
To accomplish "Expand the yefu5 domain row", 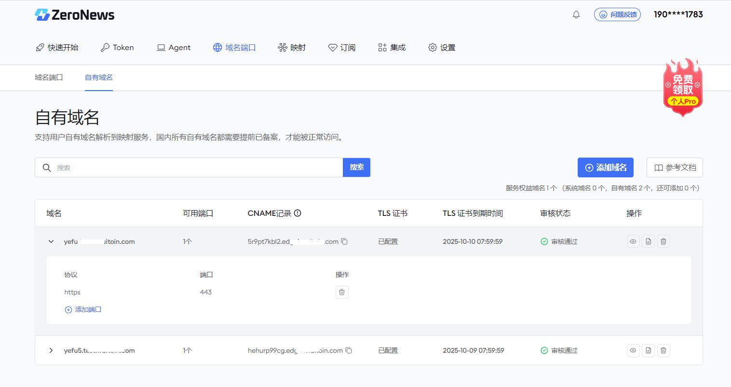I will (x=51, y=350).
